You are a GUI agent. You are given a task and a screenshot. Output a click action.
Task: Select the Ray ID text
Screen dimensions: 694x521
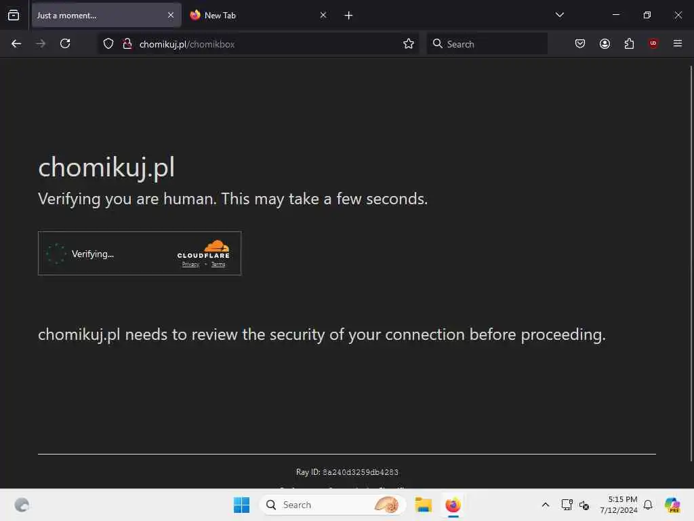(x=347, y=472)
